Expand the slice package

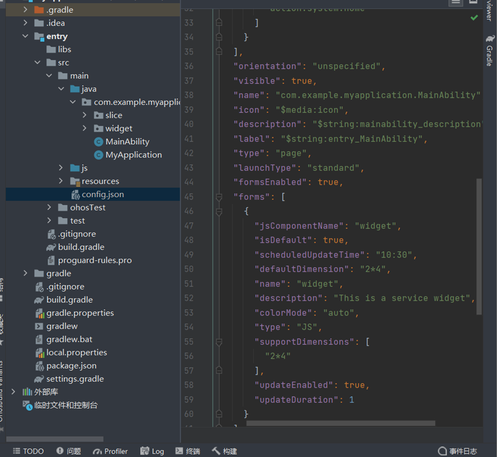click(84, 115)
